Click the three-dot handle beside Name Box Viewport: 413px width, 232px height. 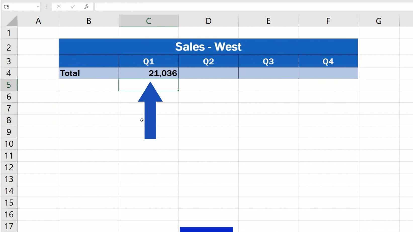[x=46, y=7]
